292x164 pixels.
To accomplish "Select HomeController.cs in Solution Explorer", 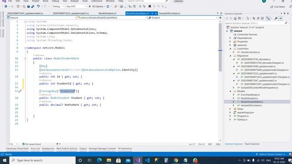I will (250, 52).
